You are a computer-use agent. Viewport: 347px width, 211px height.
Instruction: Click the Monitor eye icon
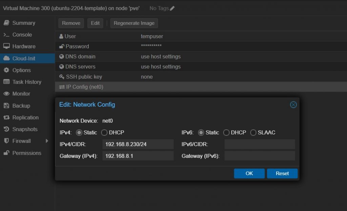pos(6,94)
